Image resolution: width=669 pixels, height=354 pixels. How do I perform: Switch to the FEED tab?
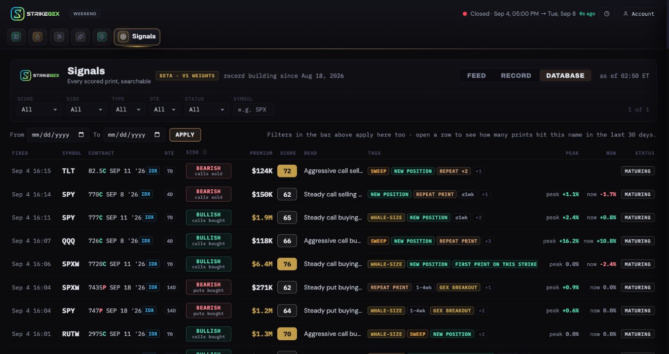pyautogui.click(x=477, y=75)
